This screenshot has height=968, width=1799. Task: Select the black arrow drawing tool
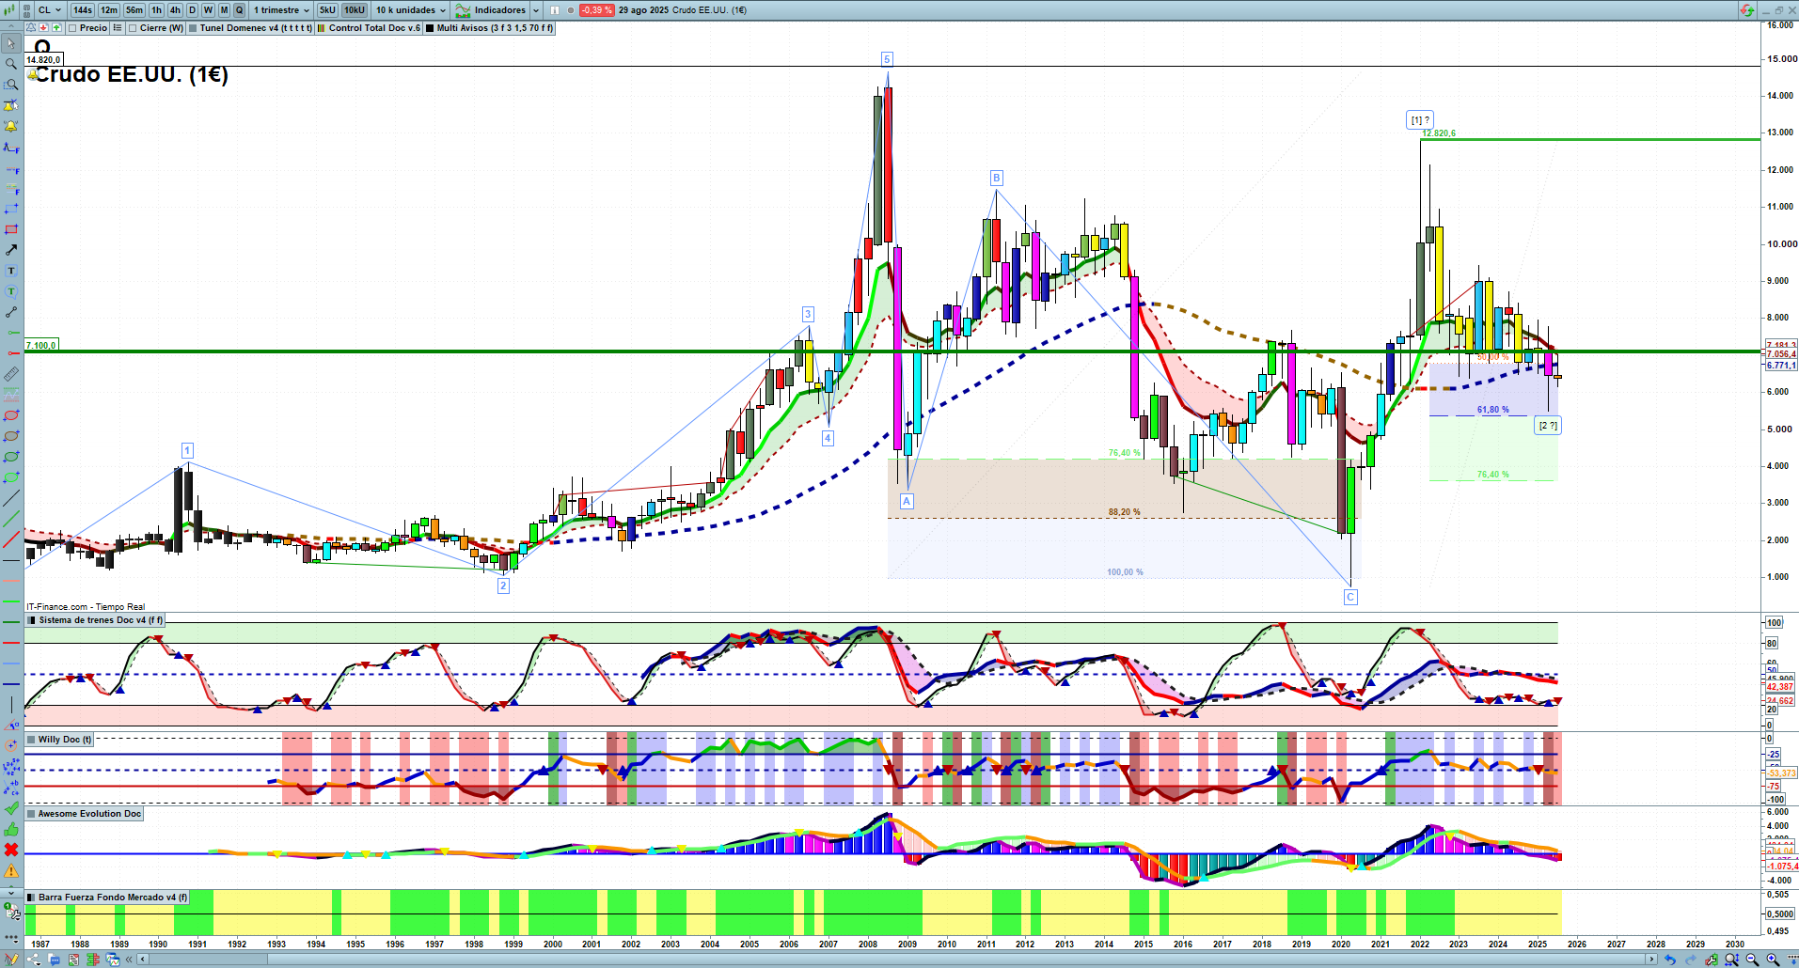coord(11,250)
